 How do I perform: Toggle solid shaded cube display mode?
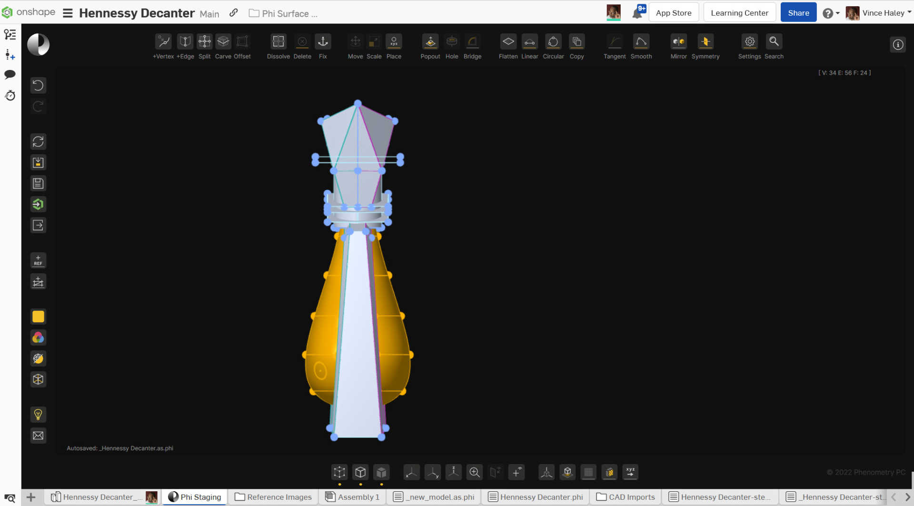click(381, 472)
